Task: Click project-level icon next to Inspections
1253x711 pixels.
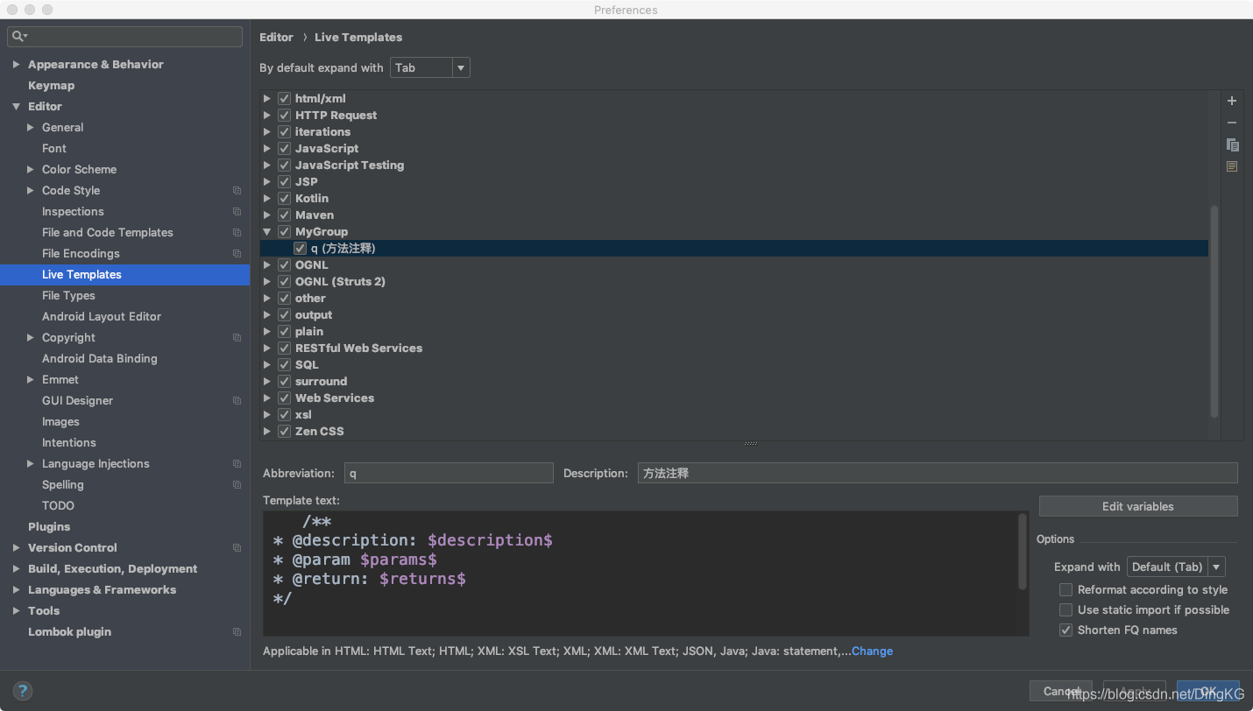Action: [x=237, y=212]
